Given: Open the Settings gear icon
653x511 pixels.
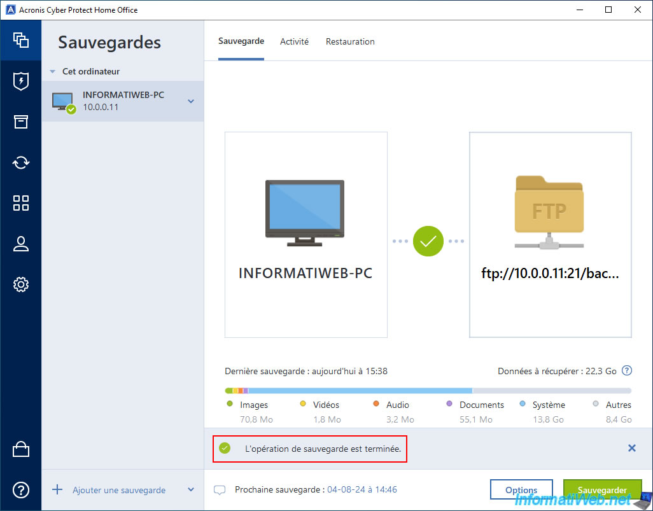Looking at the screenshot, I should [21, 284].
